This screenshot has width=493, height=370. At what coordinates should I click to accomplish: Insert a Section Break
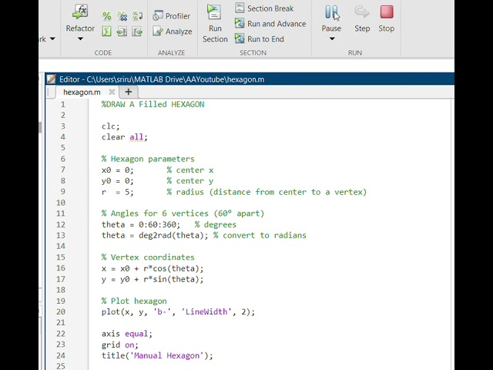coord(264,8)
